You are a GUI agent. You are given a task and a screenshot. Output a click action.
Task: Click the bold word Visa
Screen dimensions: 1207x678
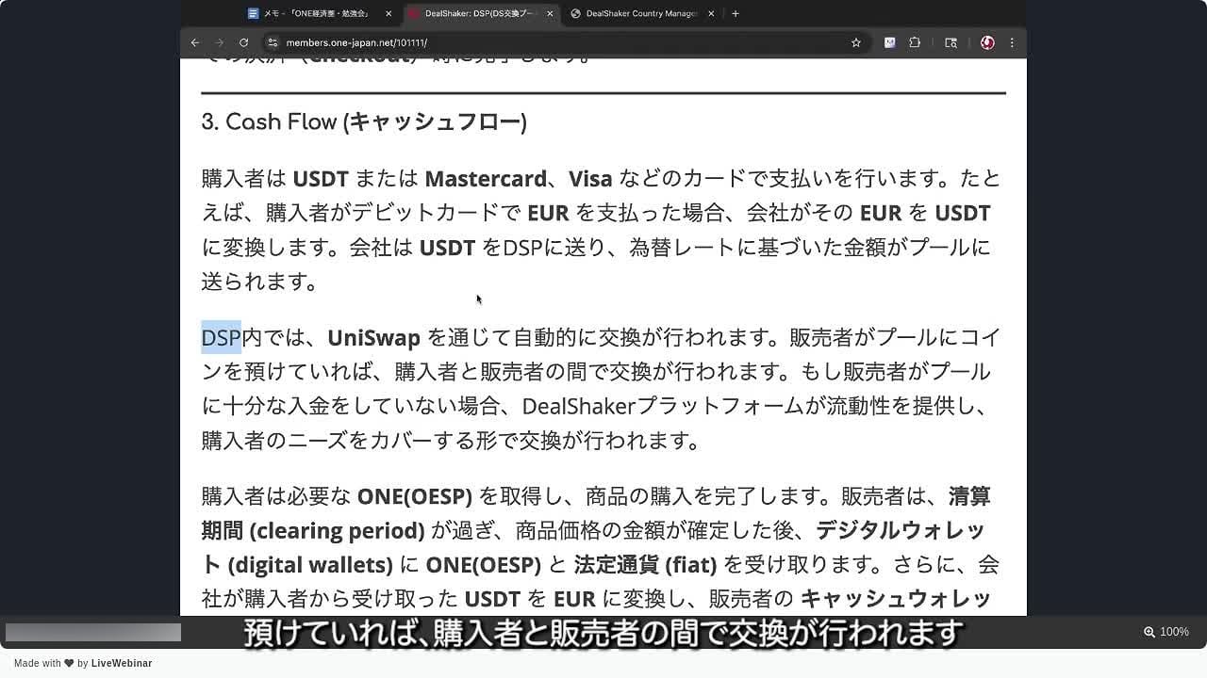(x=590, y=178)
